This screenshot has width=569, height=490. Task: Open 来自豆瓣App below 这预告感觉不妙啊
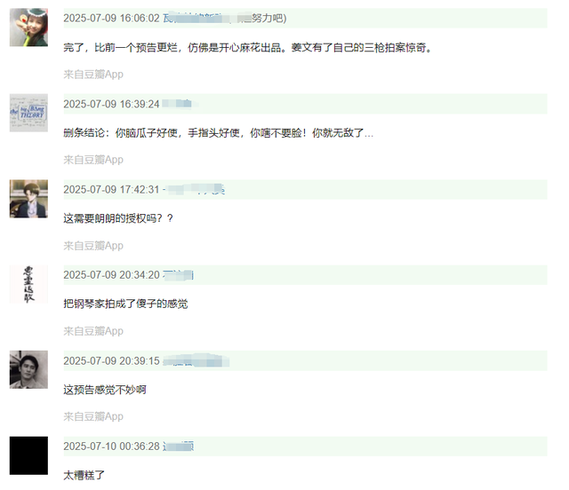[x=93, y=417]
